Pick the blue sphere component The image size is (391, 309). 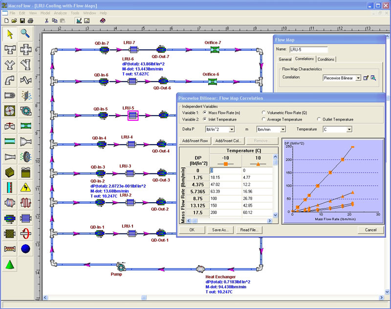point(25,249)
